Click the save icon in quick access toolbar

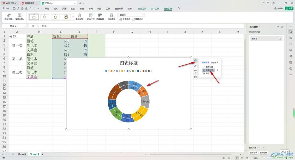tap(14, 9)
